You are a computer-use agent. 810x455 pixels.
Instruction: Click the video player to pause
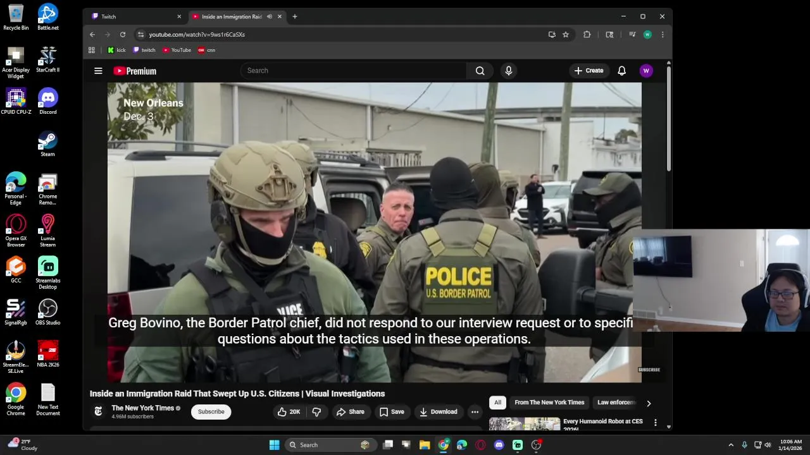[375, 232]
